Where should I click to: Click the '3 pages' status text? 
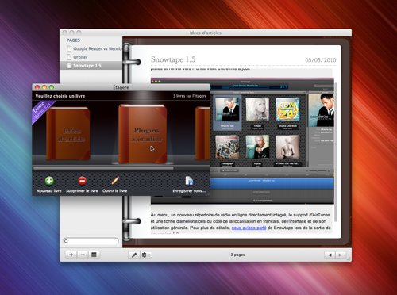click(x=237, y=255)
